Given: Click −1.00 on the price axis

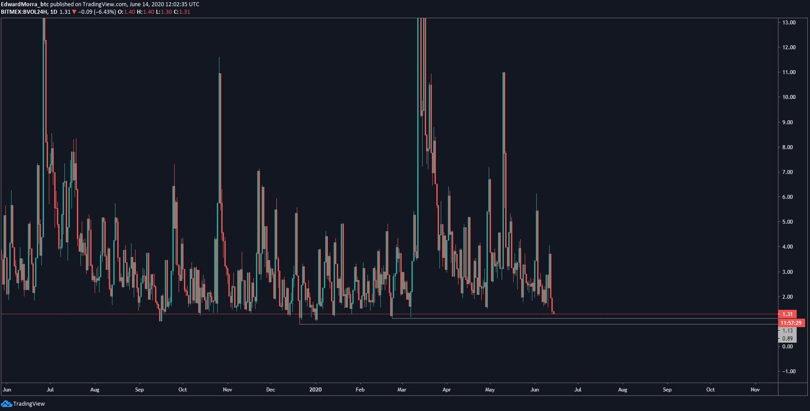Looking at the screenshot, I should (789, 371).
